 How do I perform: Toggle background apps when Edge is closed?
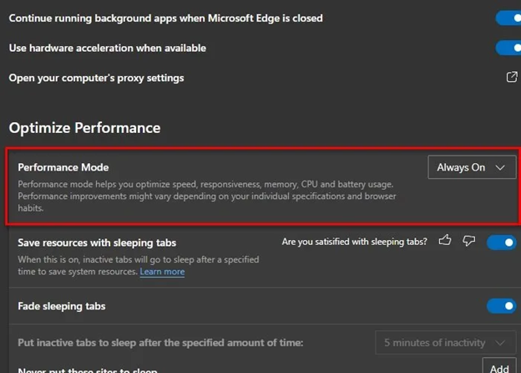(x=508, y=18)
